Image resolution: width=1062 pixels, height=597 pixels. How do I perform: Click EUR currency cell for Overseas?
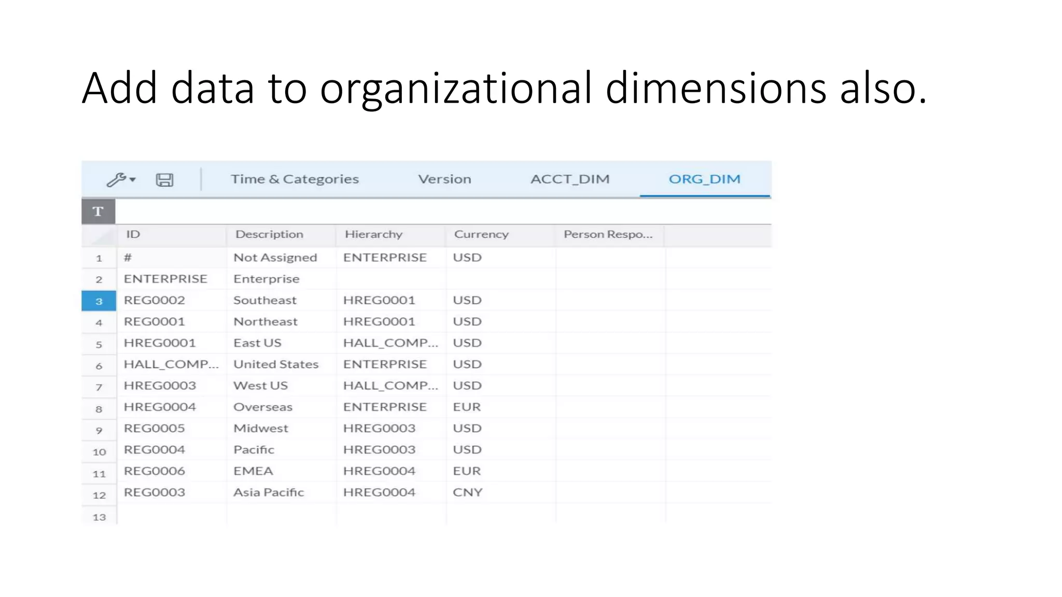500,407
